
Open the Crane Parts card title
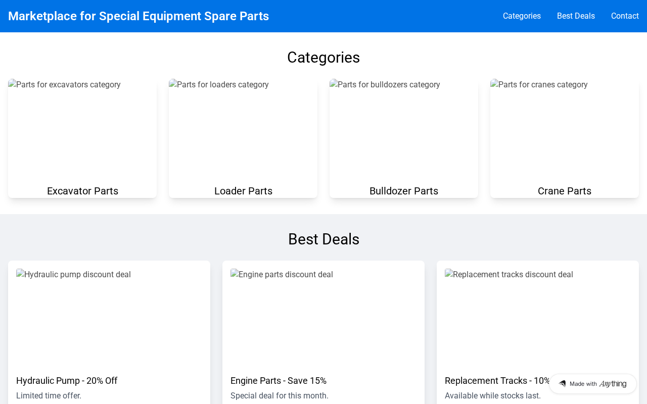(565, 191)
